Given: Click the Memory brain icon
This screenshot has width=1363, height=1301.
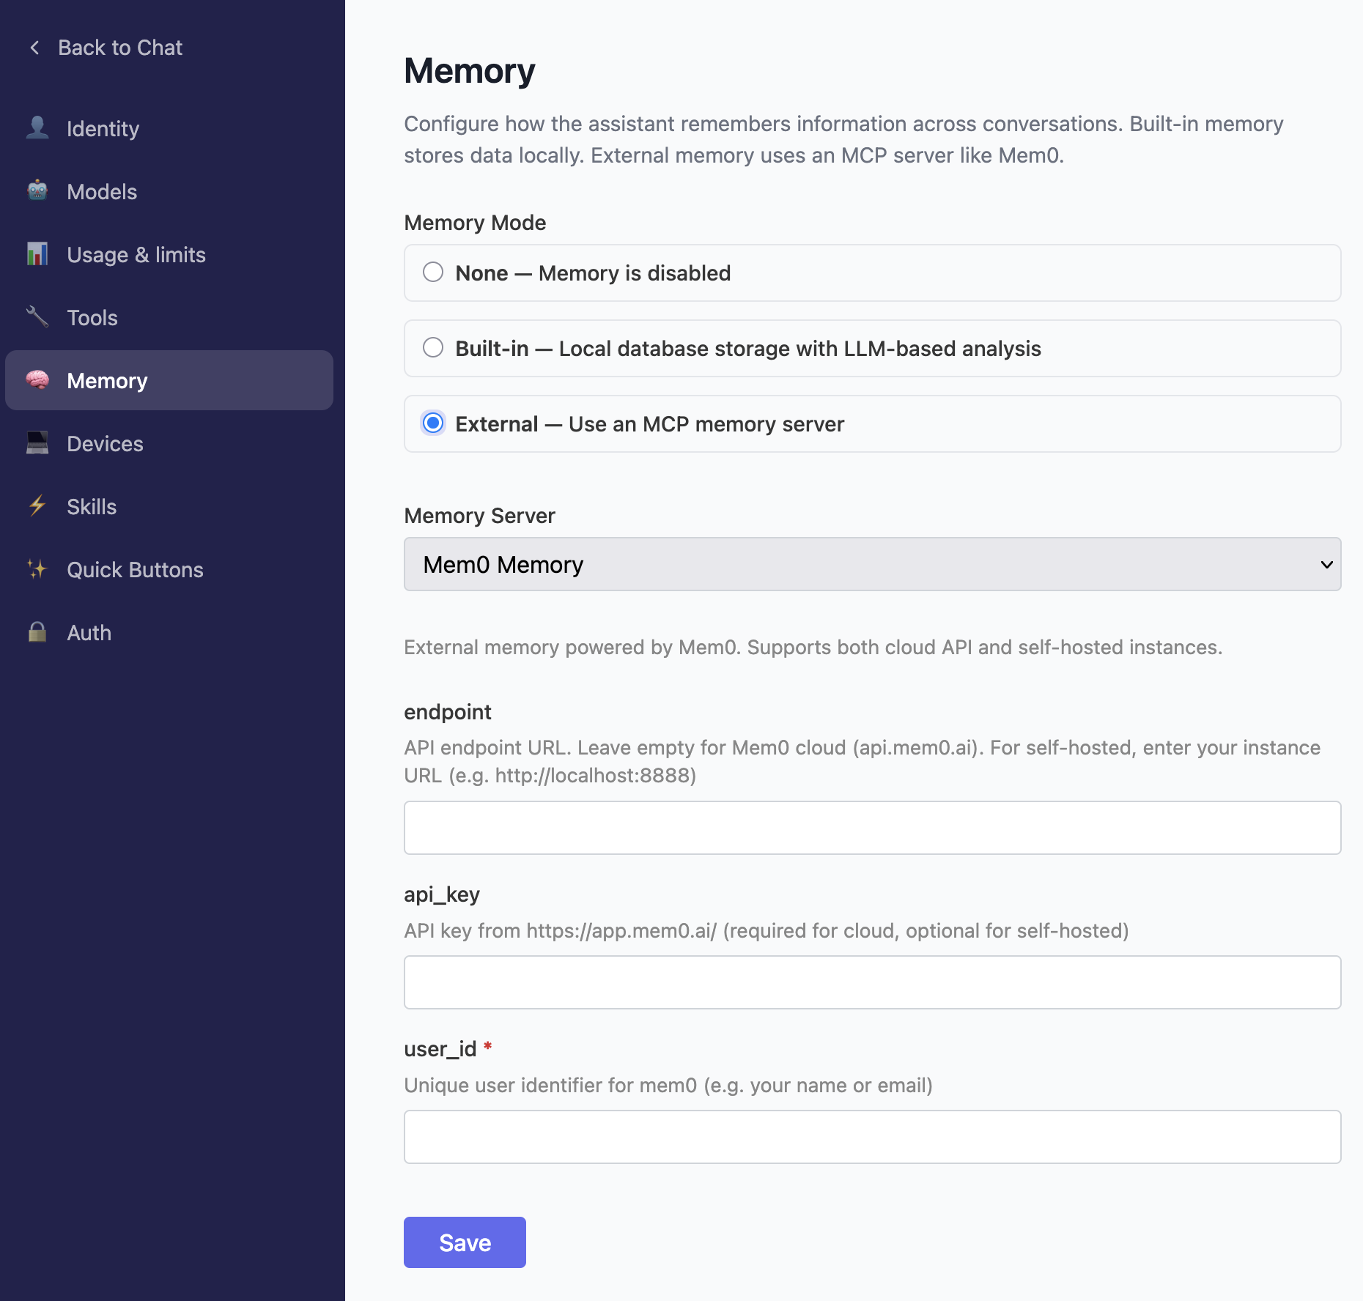Looking at the screenshot, I should [x=37, y=380].
